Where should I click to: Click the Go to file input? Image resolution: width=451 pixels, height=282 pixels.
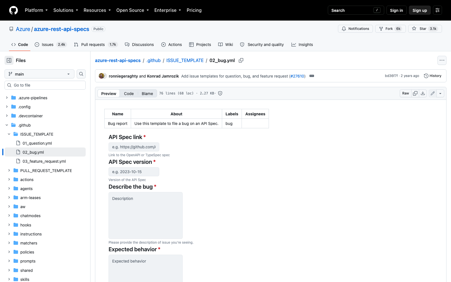tap(45, 85)
